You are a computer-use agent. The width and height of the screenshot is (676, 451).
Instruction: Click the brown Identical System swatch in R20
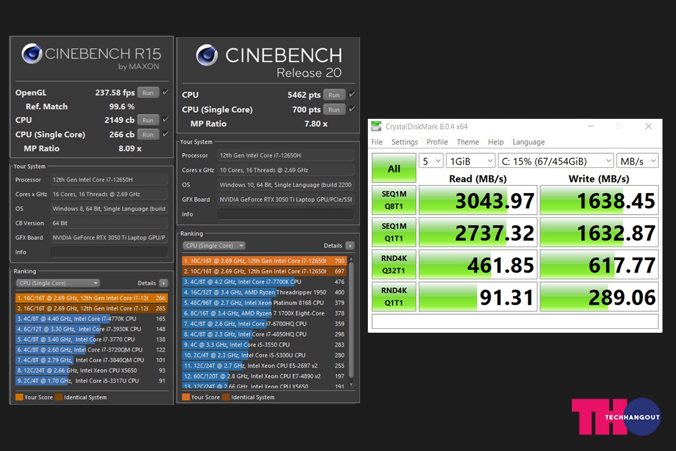[226, 397]
